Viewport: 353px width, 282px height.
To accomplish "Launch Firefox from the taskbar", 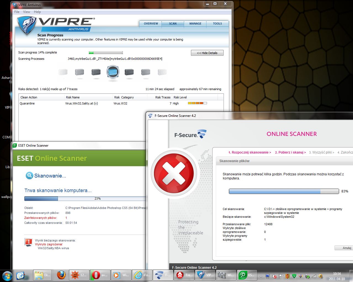I will (61, 275).
